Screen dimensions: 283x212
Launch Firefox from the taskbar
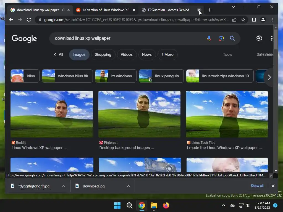(x=166, y=205)
